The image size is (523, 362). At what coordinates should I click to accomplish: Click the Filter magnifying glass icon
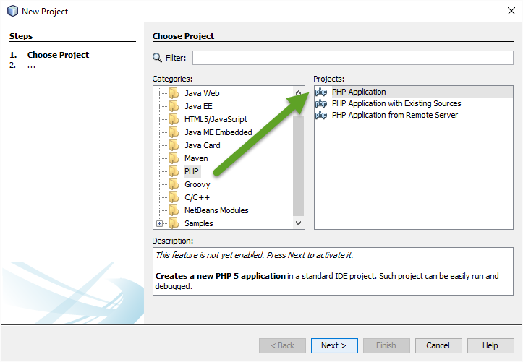coord(157,58)
